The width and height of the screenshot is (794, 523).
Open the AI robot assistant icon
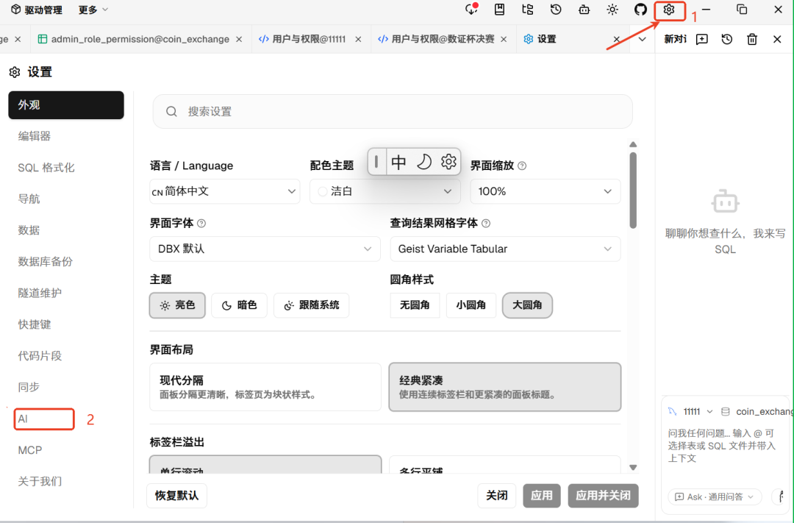point(584,10)
